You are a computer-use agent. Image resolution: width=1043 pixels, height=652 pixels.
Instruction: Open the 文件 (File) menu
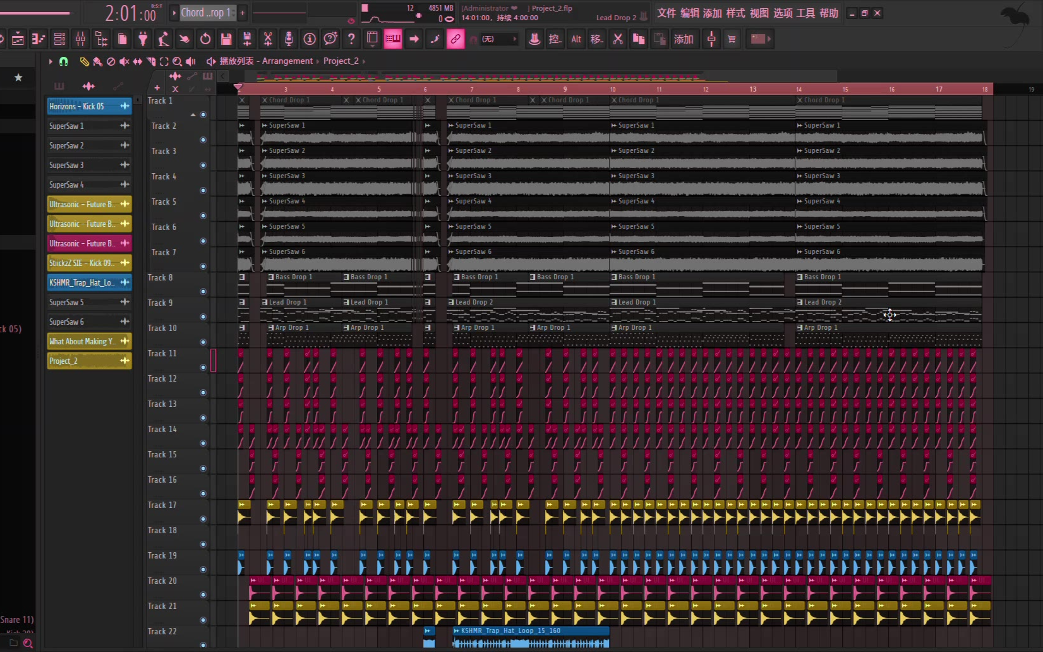coord(666,13)
